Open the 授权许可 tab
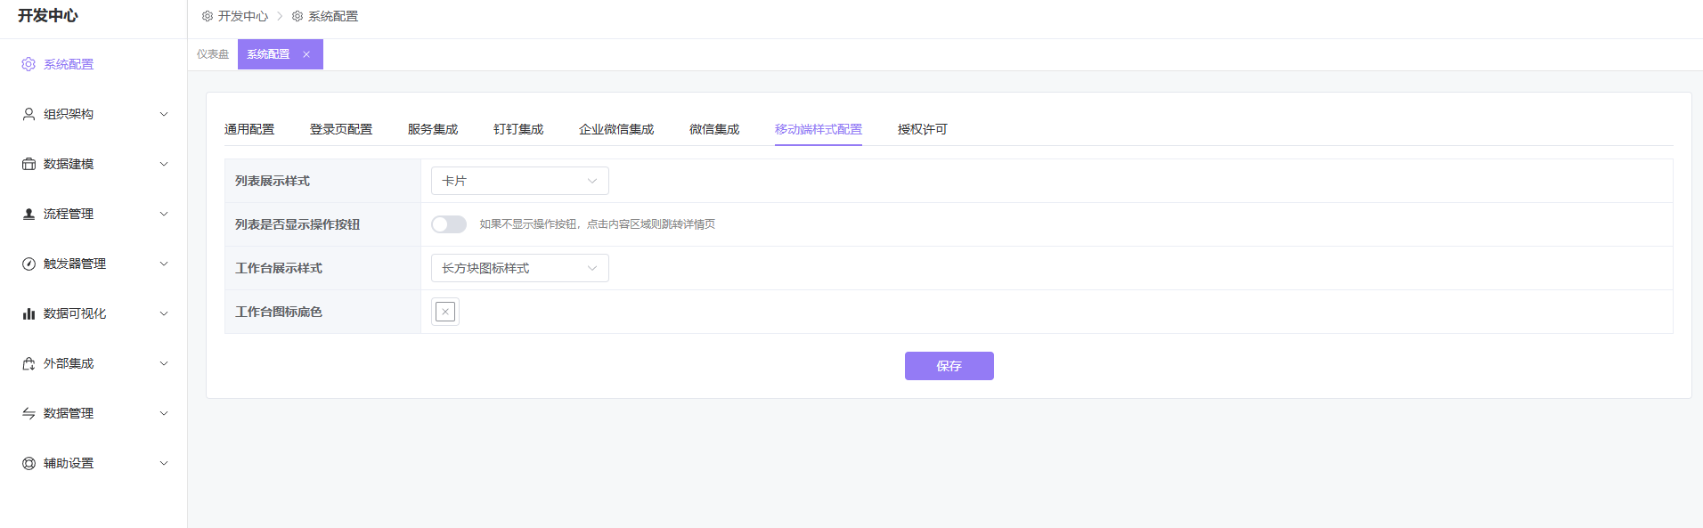 [x=922, y=129]
